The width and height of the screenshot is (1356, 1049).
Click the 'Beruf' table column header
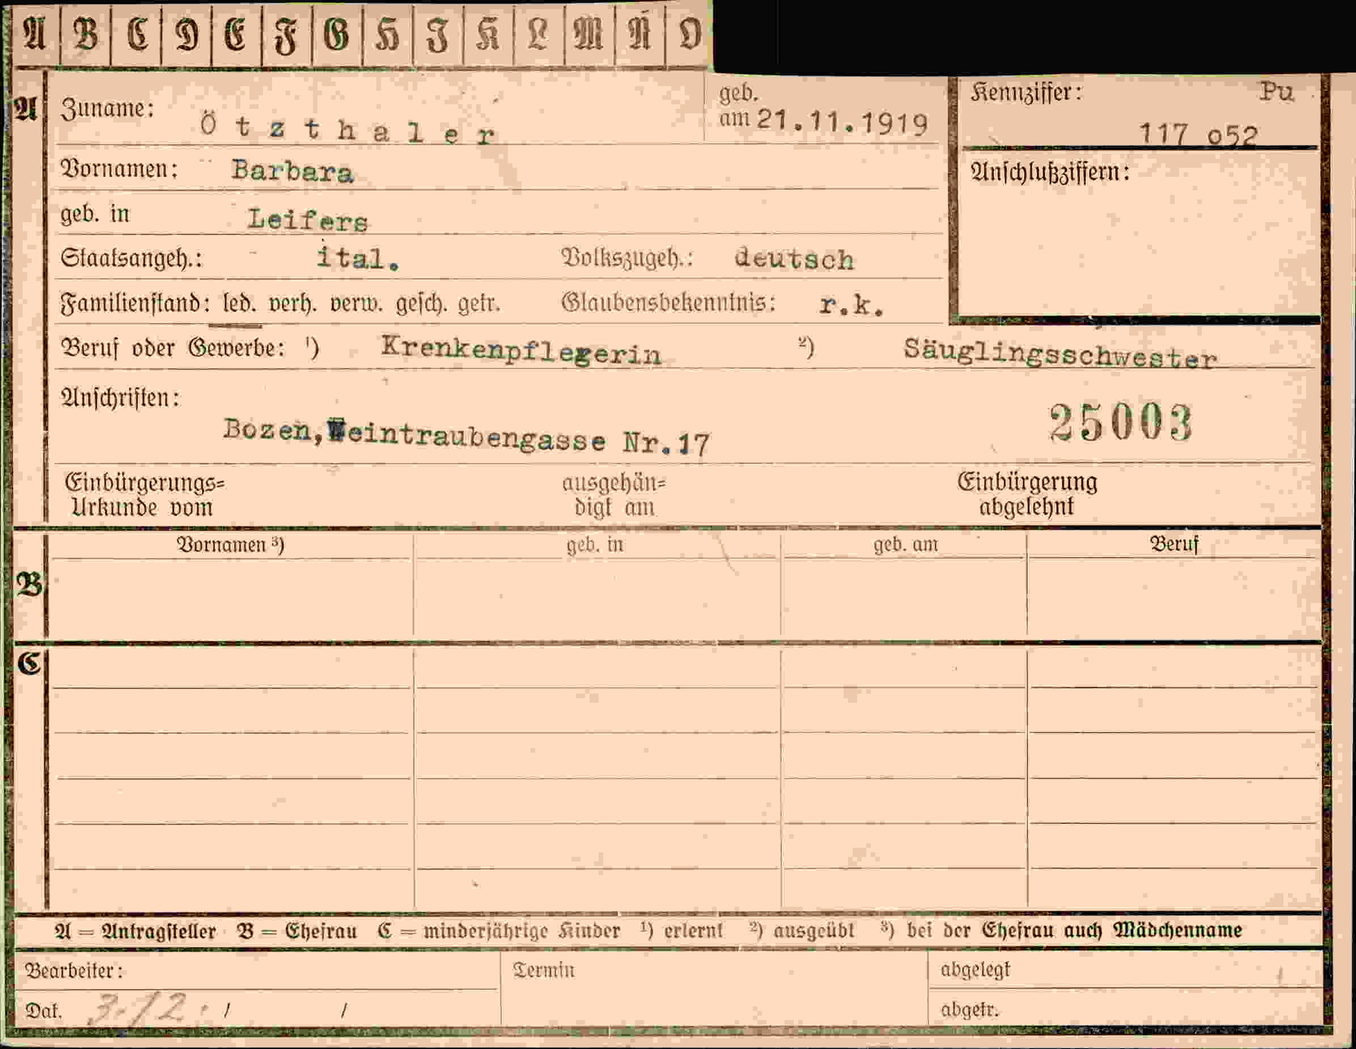coord(1174,545)
